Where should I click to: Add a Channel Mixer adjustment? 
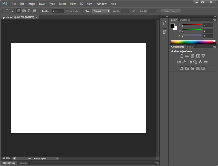coord(201,62)
